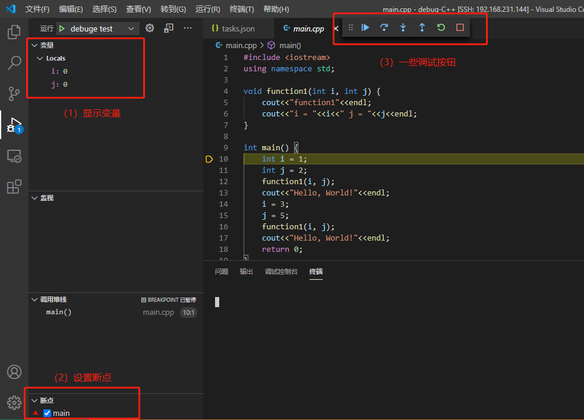
Task: Open the 编辑(E) menu
Action: (71, 9)
